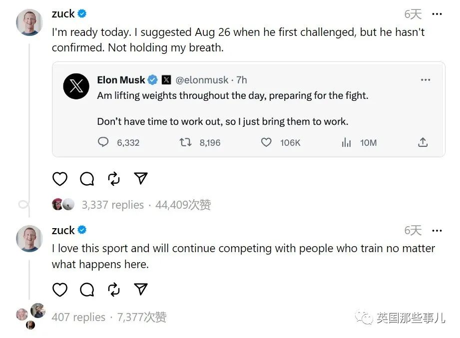Image resolution: width=460 pixels, height=338 pixels.
Task: Open the quoted tweet's three-dot menu
Action: click(x=425, y=80)
